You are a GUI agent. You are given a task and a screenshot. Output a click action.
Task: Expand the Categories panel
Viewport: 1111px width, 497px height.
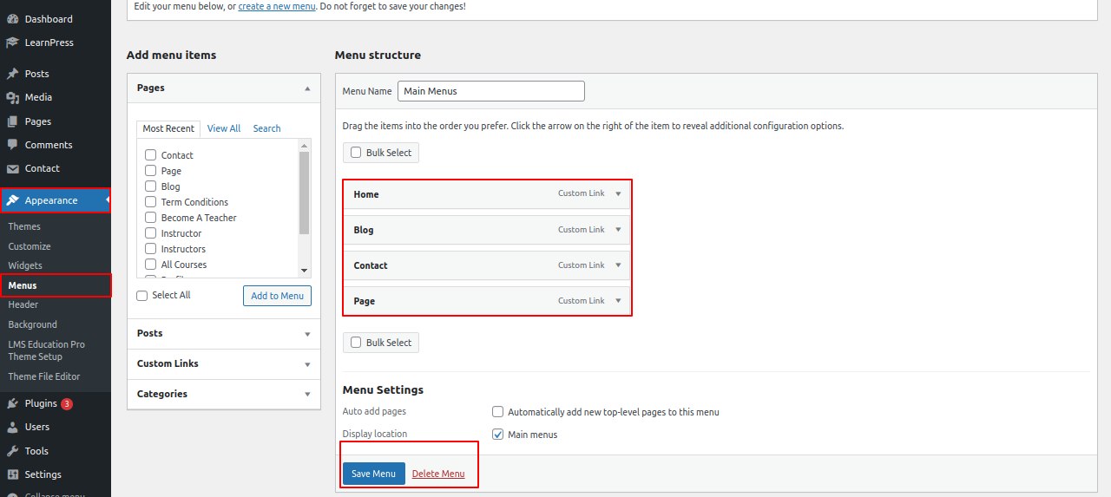(x=307, y=395)
